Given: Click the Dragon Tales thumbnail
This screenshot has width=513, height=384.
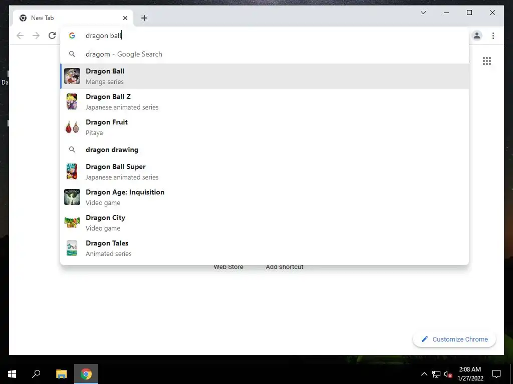Looking at the screenshot, I should pos(72,248).
